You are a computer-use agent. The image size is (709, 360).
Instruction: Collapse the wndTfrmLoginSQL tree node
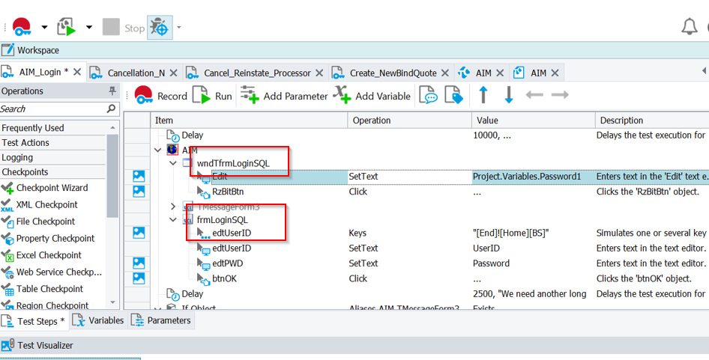pos(174,162)
